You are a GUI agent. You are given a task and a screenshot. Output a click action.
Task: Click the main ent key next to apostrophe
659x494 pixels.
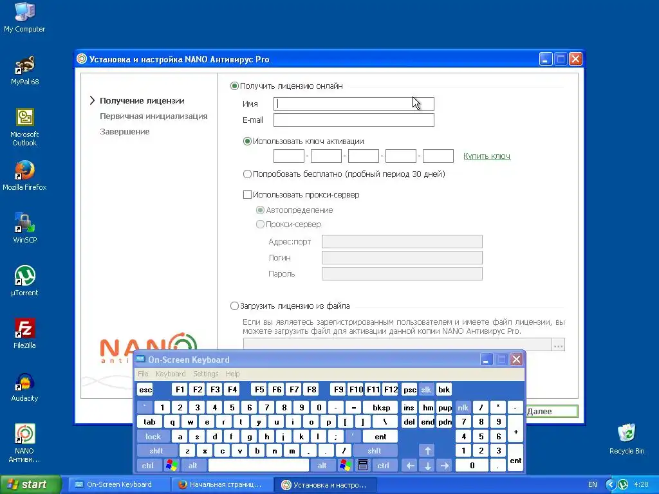380,437
